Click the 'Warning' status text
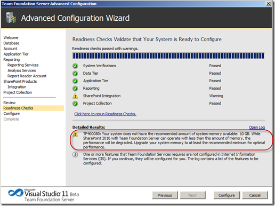 pyautogui.click(x=216, y=96)
